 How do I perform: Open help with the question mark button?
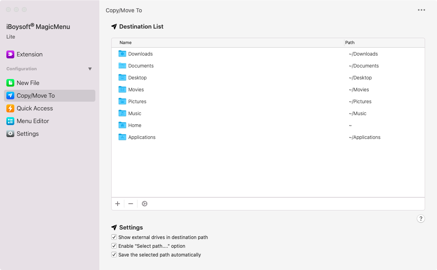point(421,219)
